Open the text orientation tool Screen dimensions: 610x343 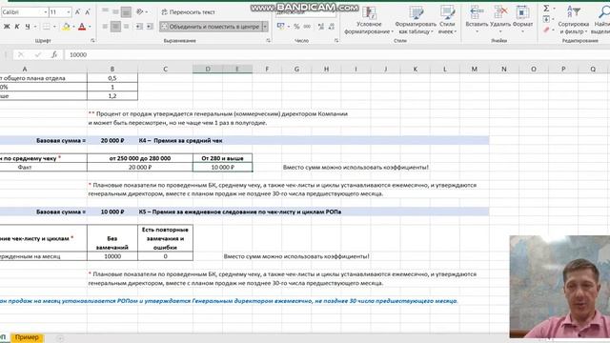pos(140,12)
